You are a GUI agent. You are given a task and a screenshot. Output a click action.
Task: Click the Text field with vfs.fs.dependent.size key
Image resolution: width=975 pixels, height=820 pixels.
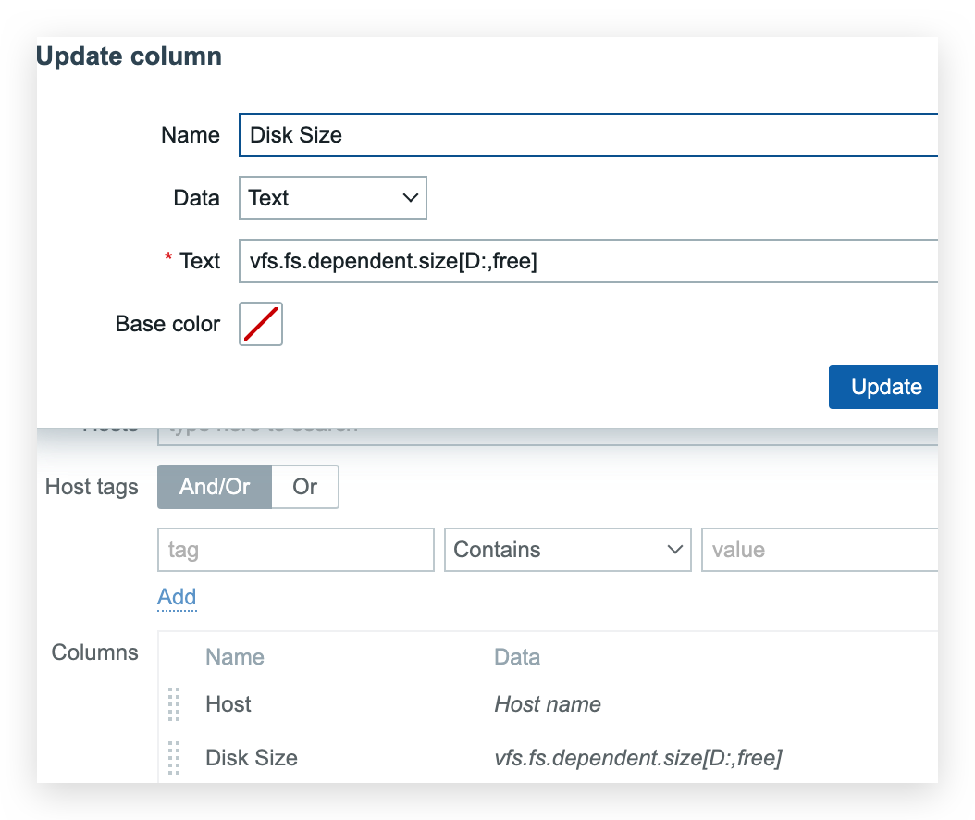(x=588, y=262)
